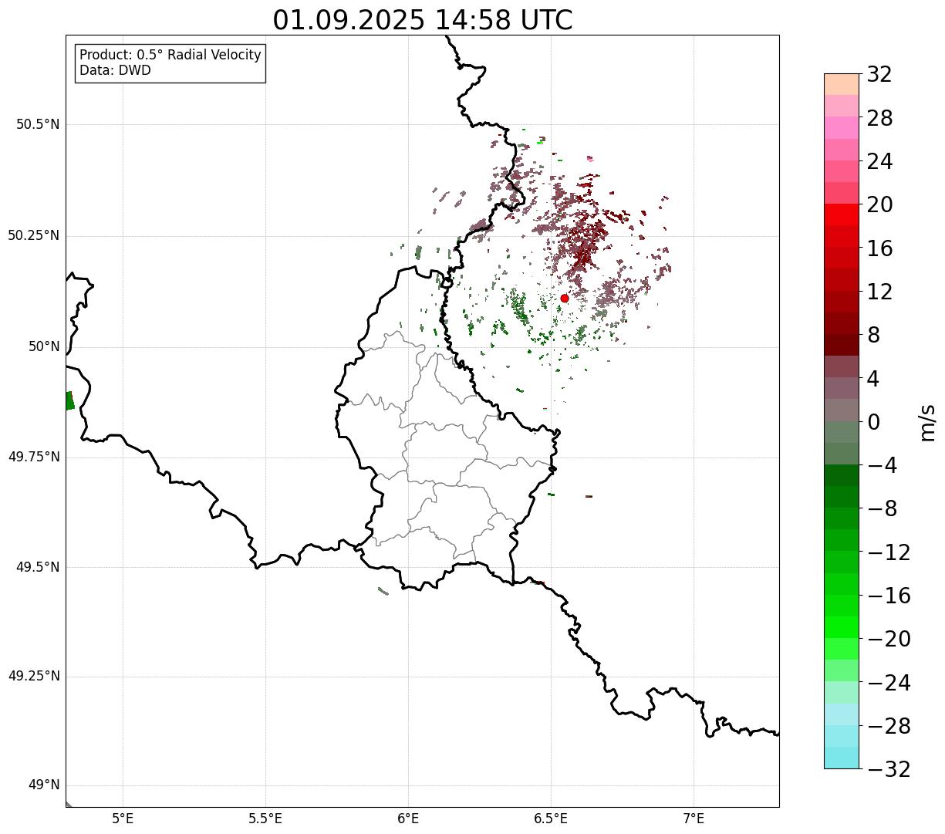Click the colorbar tick label 0
945x834 pixels.
[873, 422]
